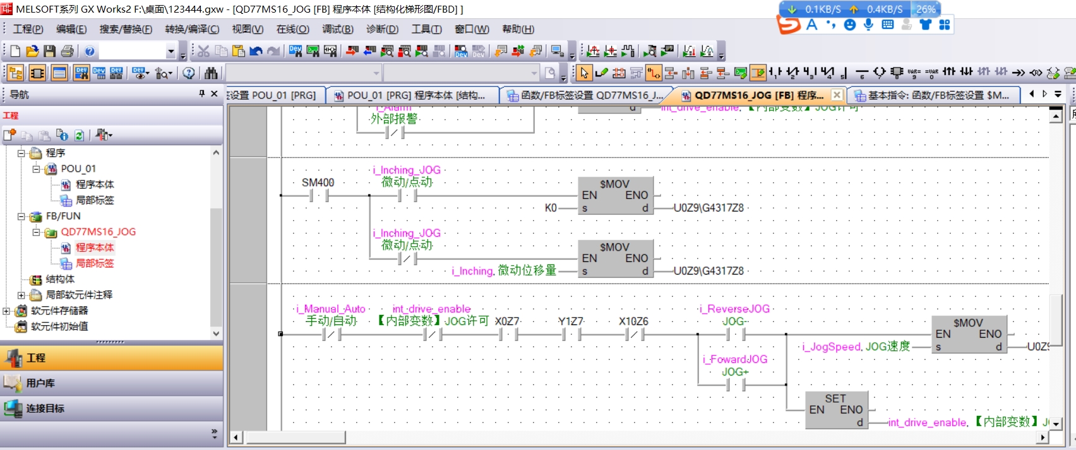Image resolution: width=1076 pixels, height=450 pixels.
Task: Click the Save project icon
Action: [50, 51]
